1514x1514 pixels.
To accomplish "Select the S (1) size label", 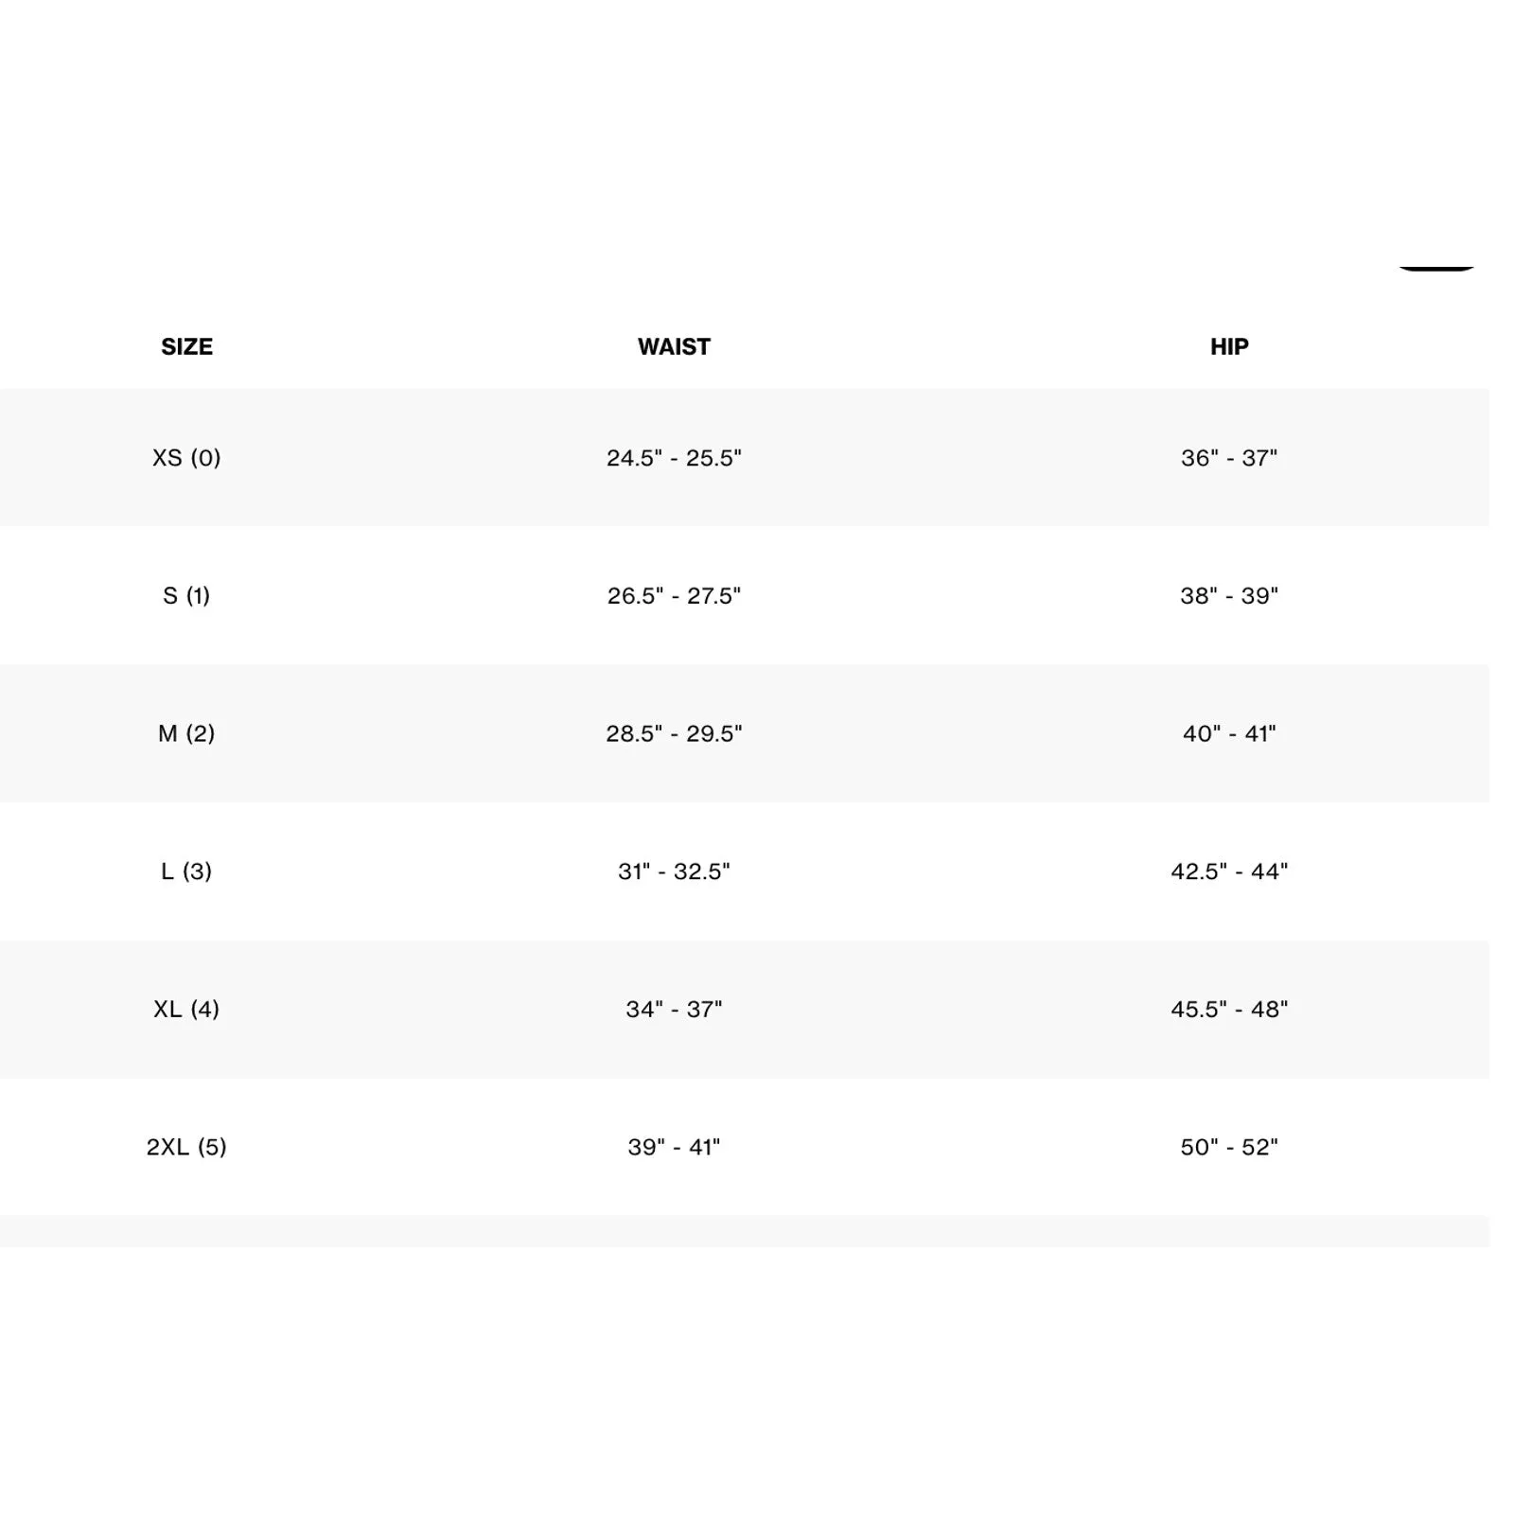I will tap(186, 596).
